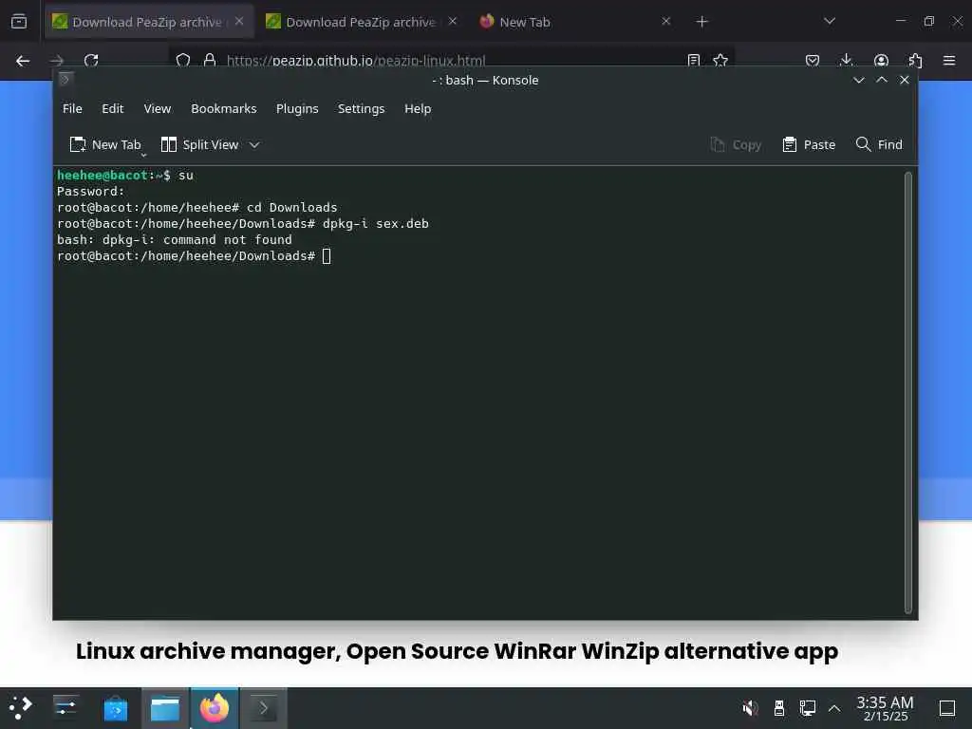Image resolution: width=972 pixels, height=729 pixels.
Task: Switch to first Download PeaZip archive tab
Action: (147, 22)
